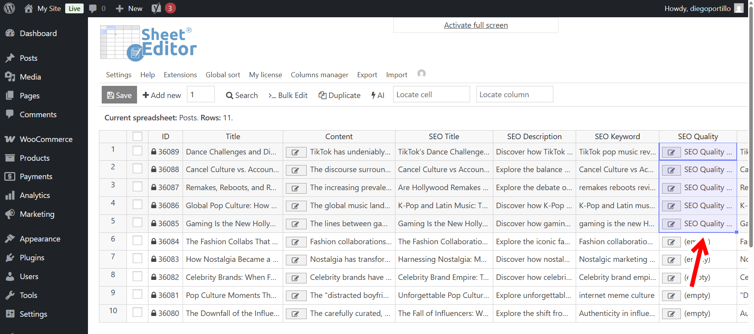Open the Columns manager menu

coord(319,75)
